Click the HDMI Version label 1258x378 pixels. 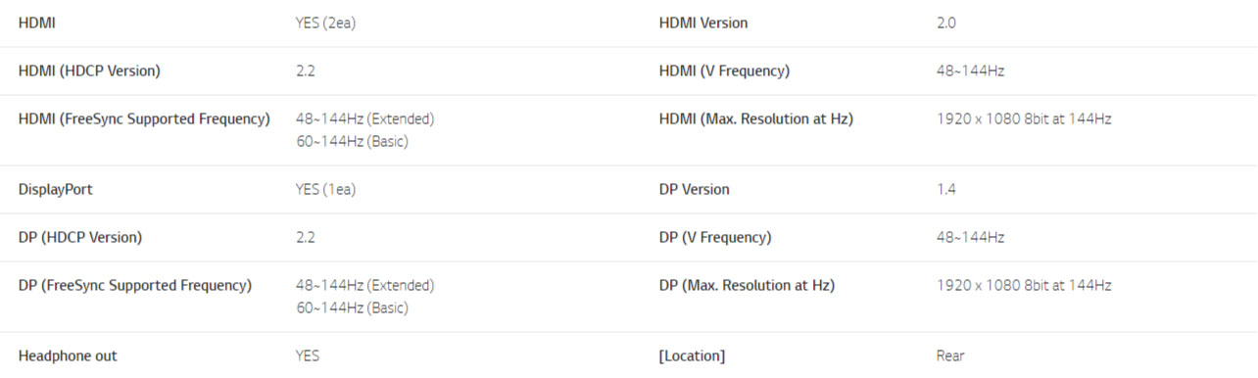703,23
